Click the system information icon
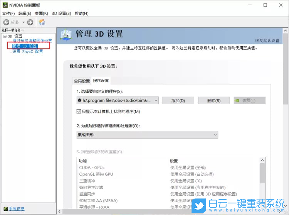289x215 pixels. point(6,209)
